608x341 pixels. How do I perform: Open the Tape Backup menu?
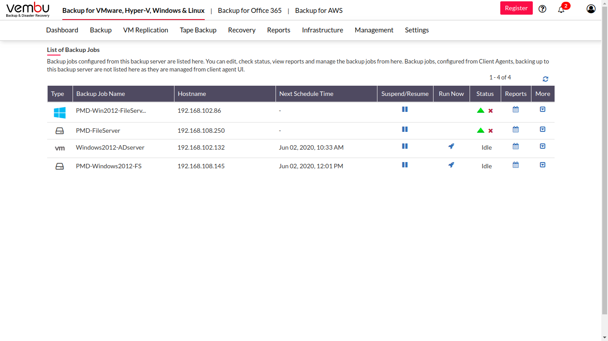[198, 30]
